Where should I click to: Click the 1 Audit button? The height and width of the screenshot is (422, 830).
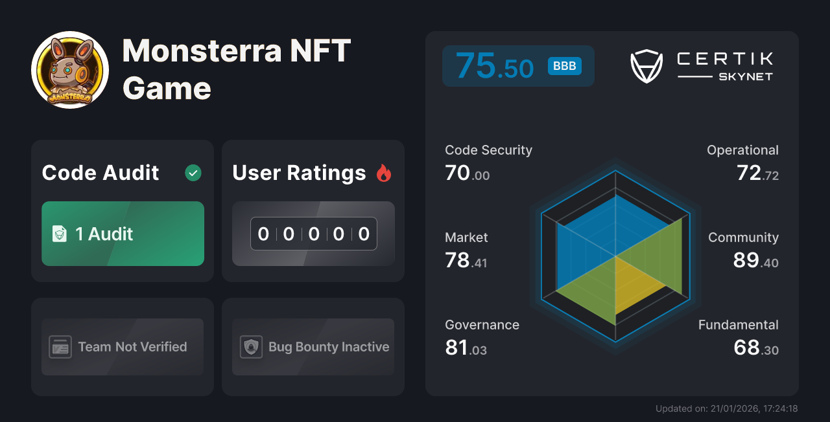click(123, 234)
